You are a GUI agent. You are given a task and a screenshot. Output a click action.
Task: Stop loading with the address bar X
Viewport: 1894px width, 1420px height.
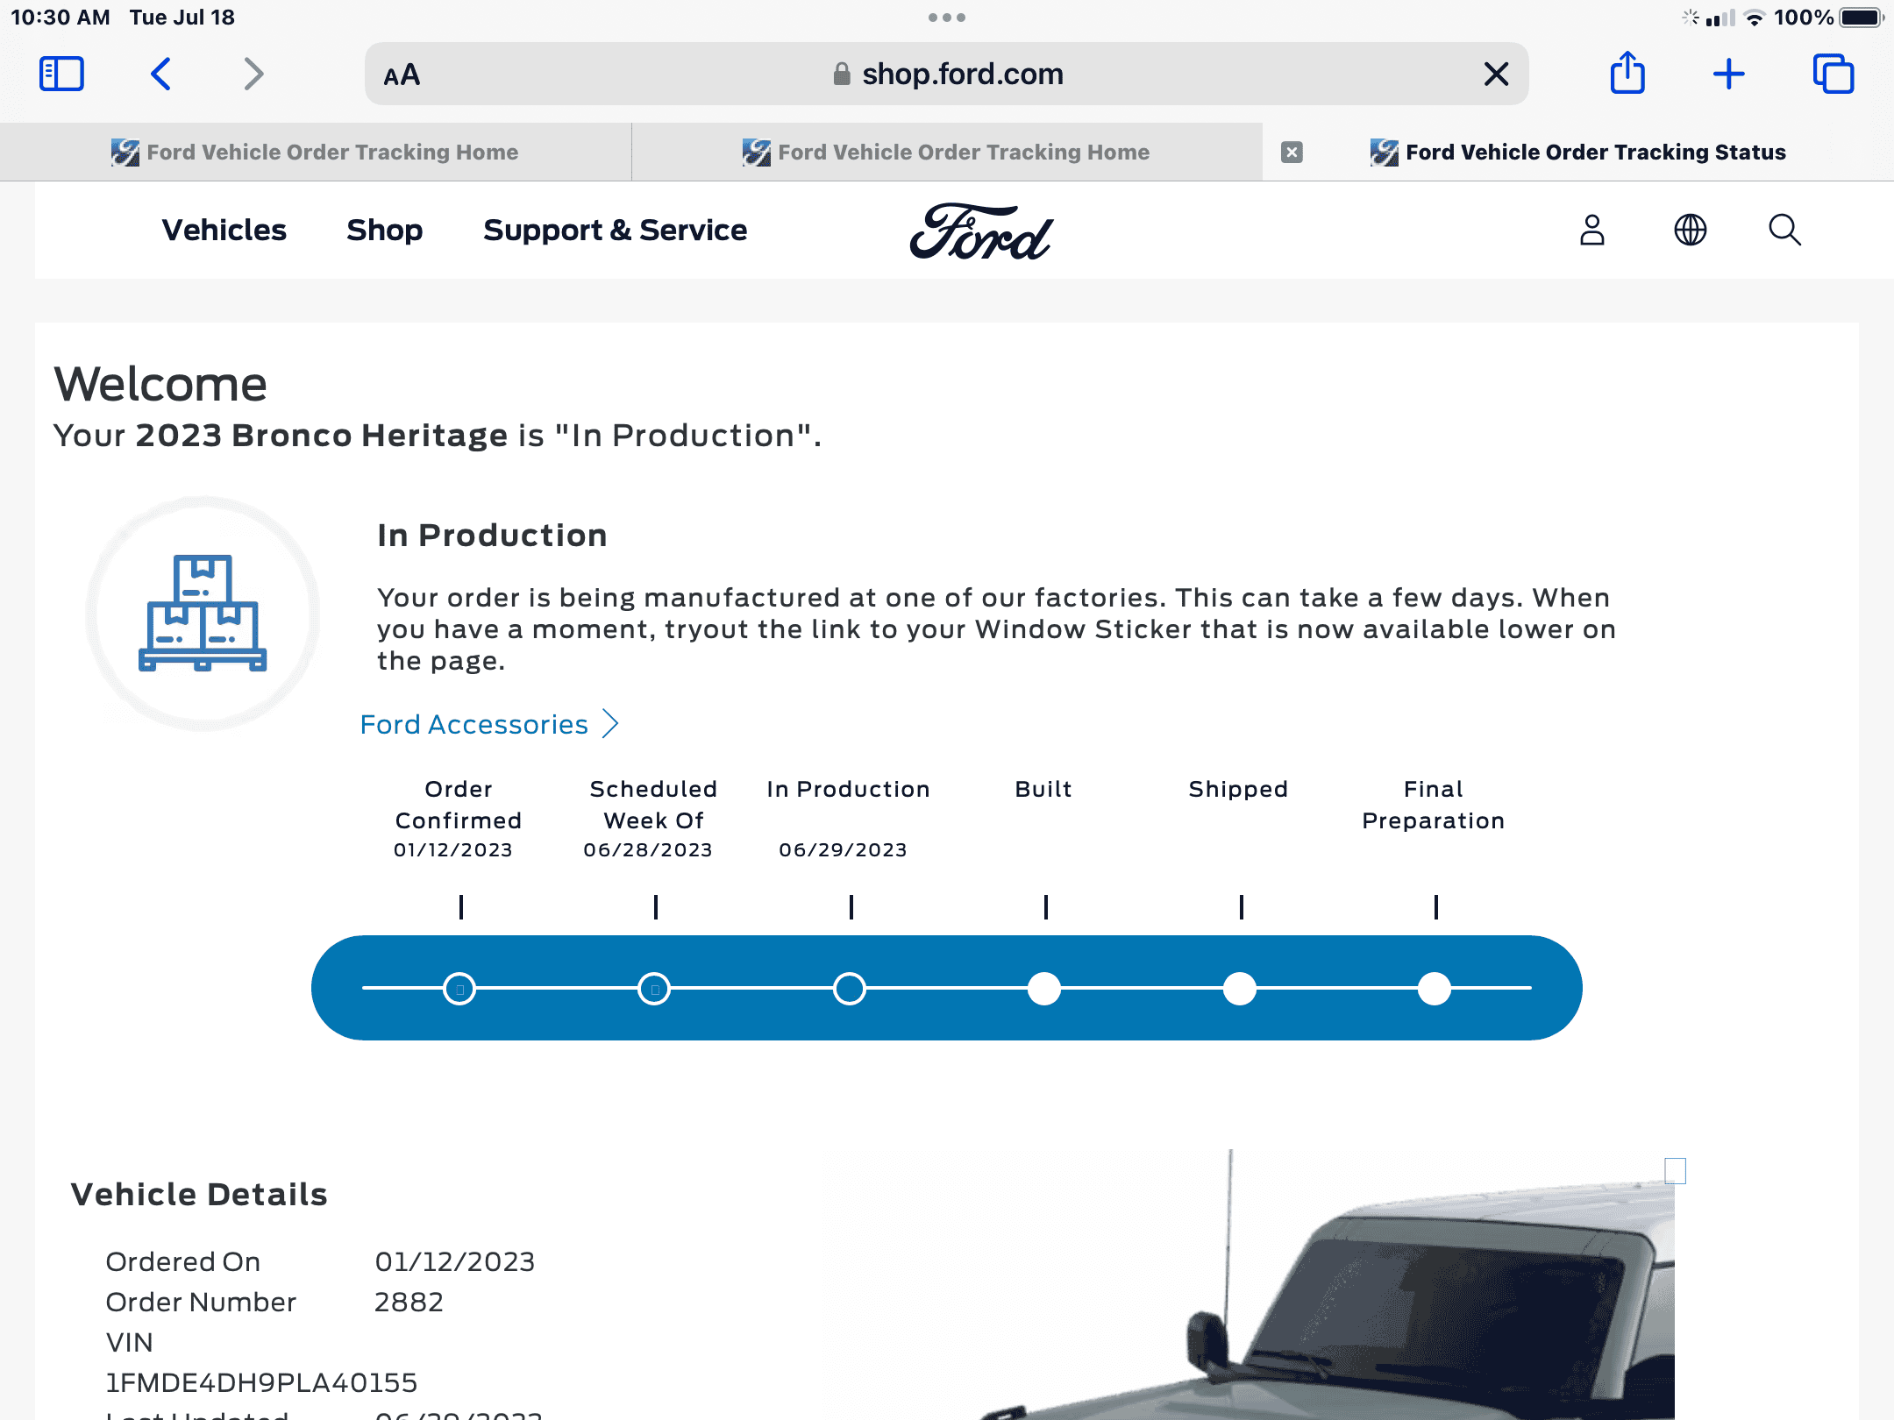pyautogui.click(x=1497, y=75)
